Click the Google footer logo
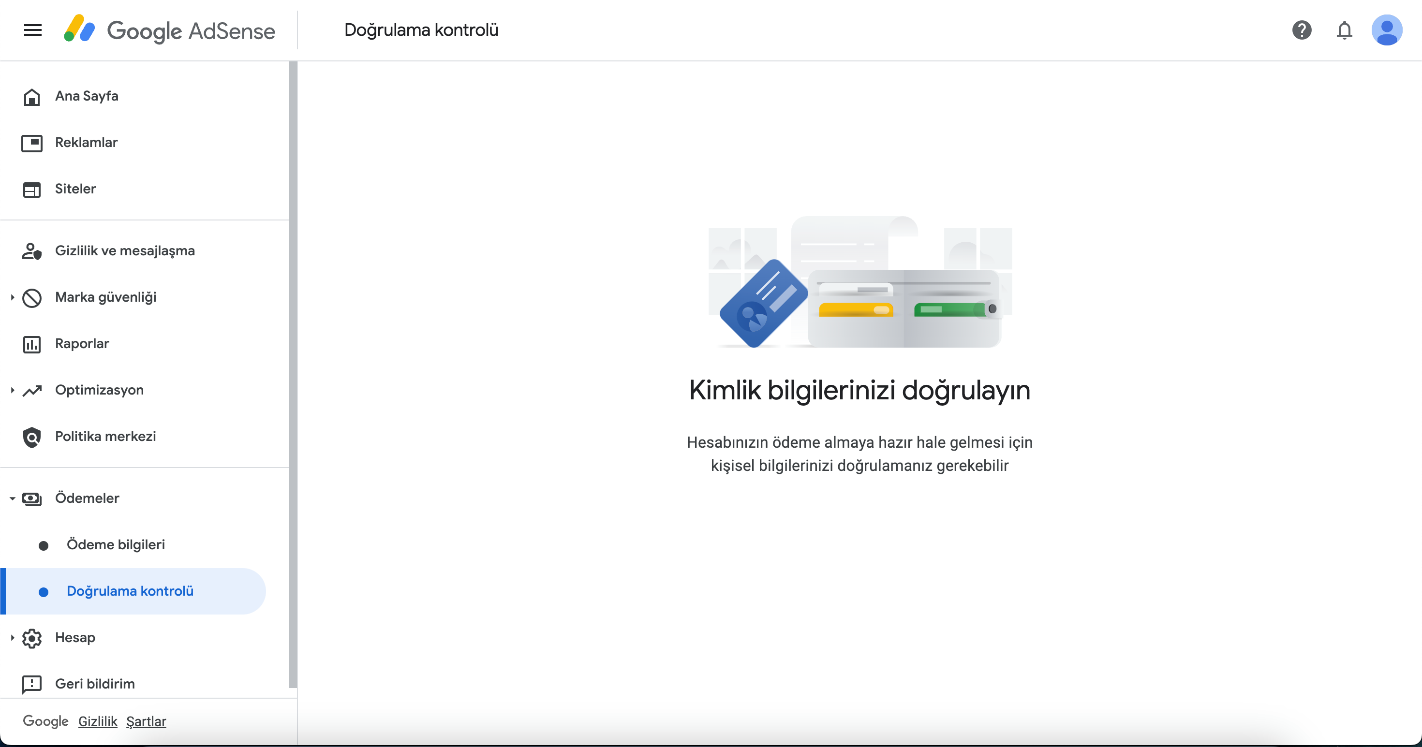 pos(46,721)
